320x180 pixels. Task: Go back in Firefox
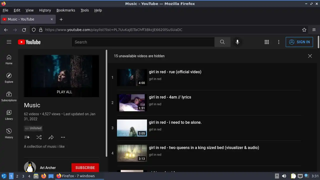click(6, 30)
